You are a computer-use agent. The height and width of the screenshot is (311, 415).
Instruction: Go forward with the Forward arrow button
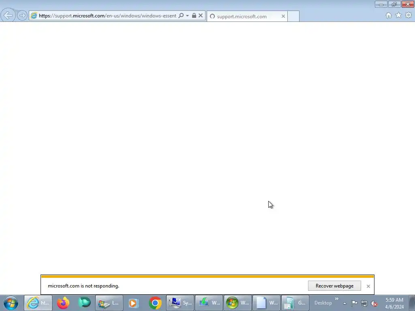click(22, 15)
